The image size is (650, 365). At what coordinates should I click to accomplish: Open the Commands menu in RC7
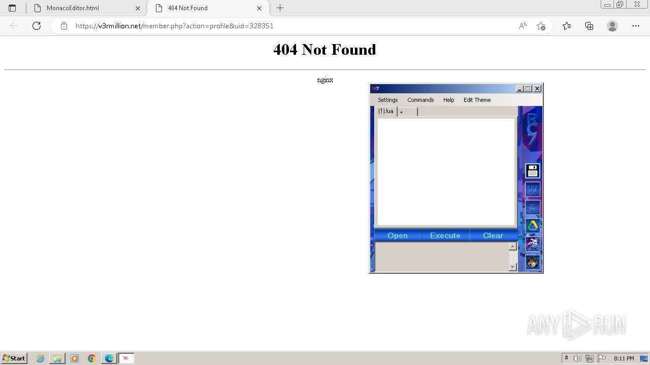click(420, 100)
